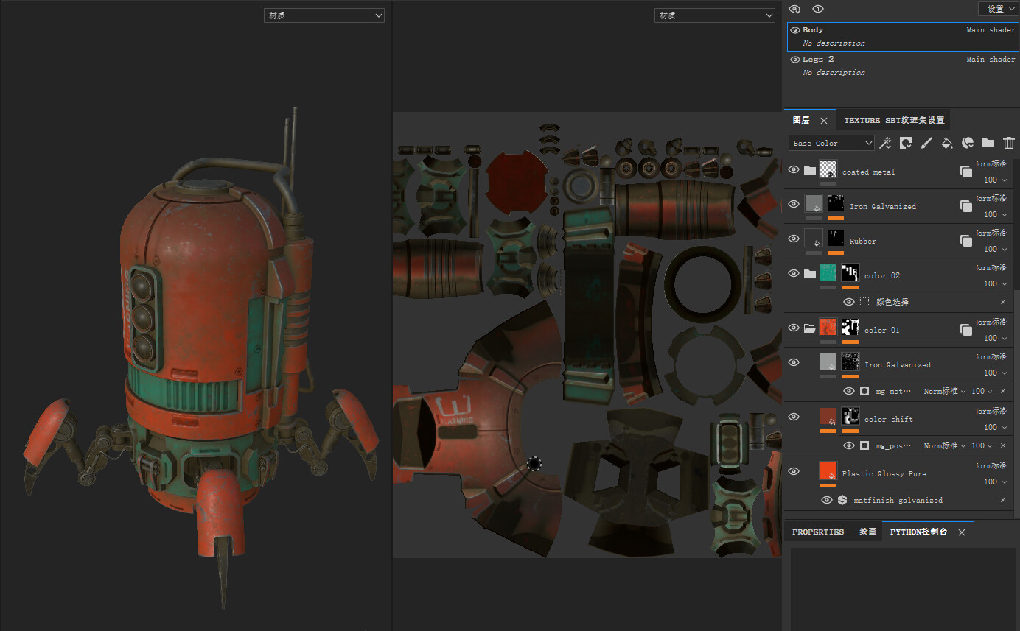Click the orange opacity slider under color shift
1020x631 pixels.
(828, 430)
